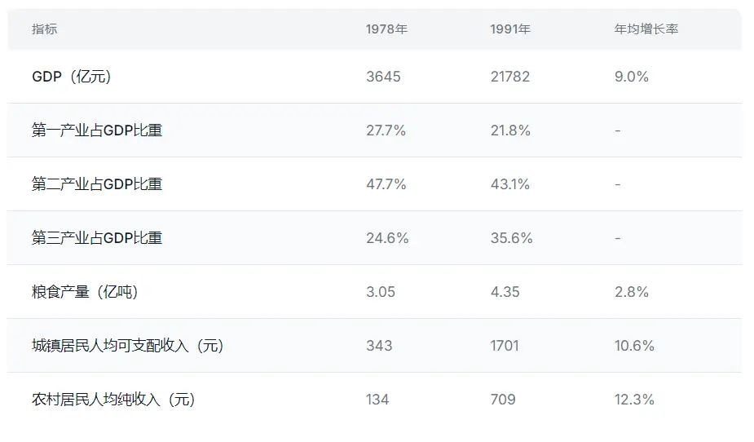This screenshot has height=442, width=754.
Task: Click the 年均增长率 column header
Action: click(646, 29)
